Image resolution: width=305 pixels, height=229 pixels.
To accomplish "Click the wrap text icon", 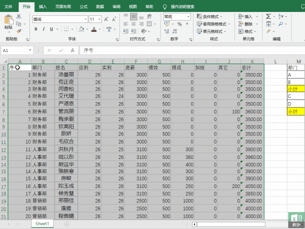I will (x=149, y=16).
